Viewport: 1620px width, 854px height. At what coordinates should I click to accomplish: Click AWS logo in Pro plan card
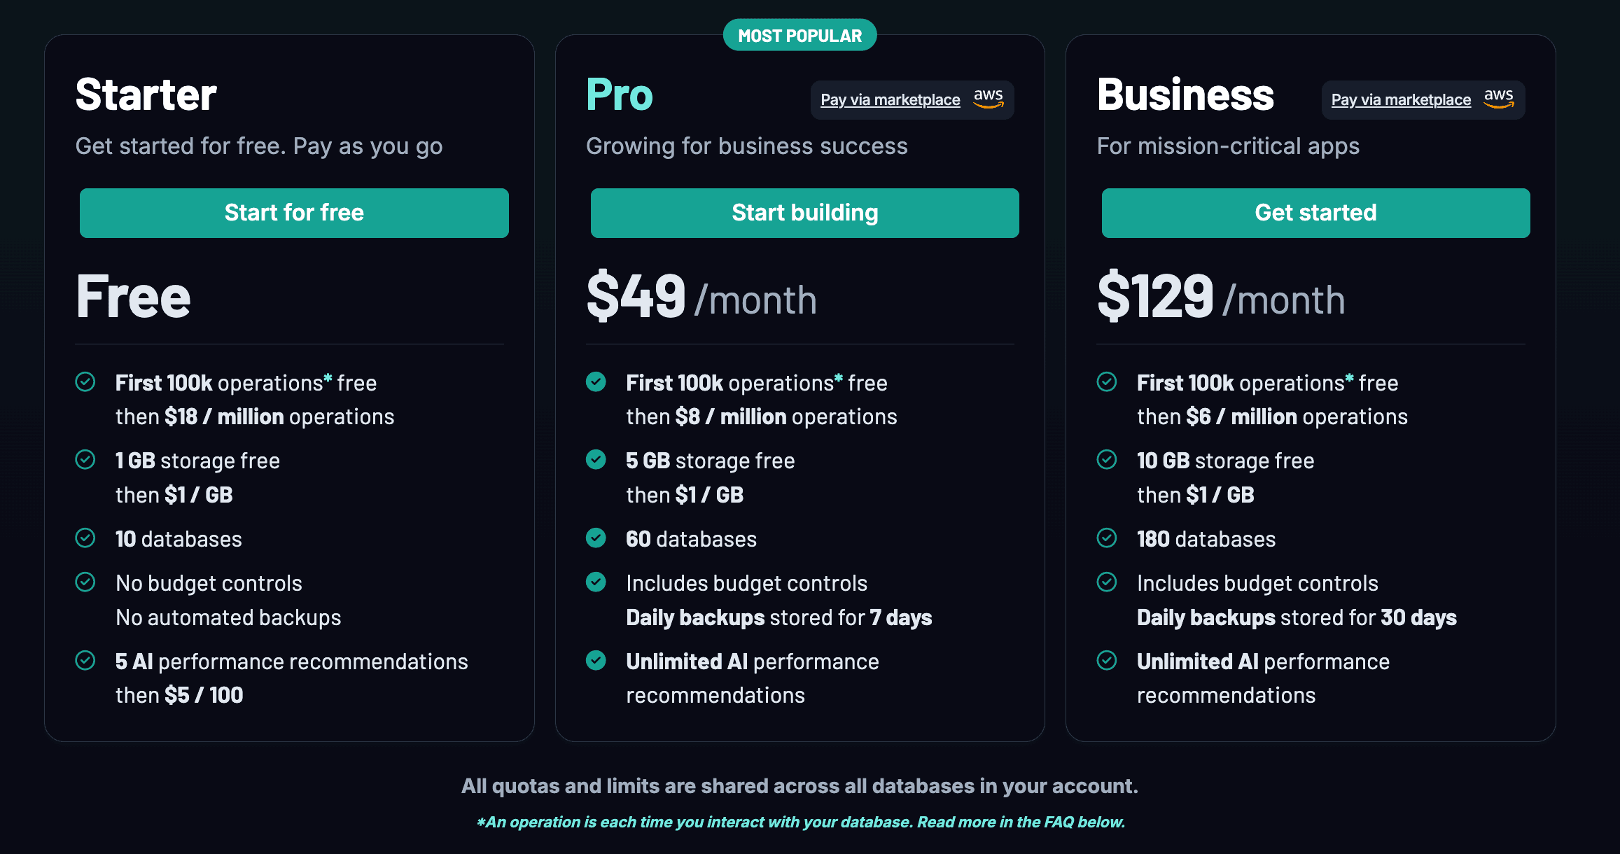point(989,99)
